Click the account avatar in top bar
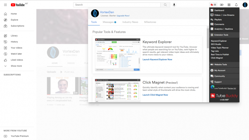 point(245,5)
